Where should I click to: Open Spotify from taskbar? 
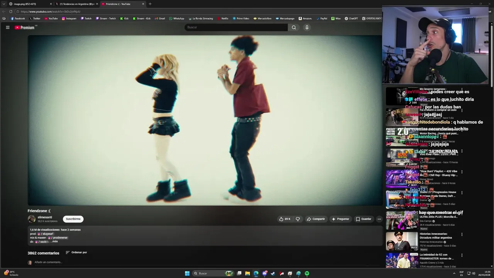point(307,273)
